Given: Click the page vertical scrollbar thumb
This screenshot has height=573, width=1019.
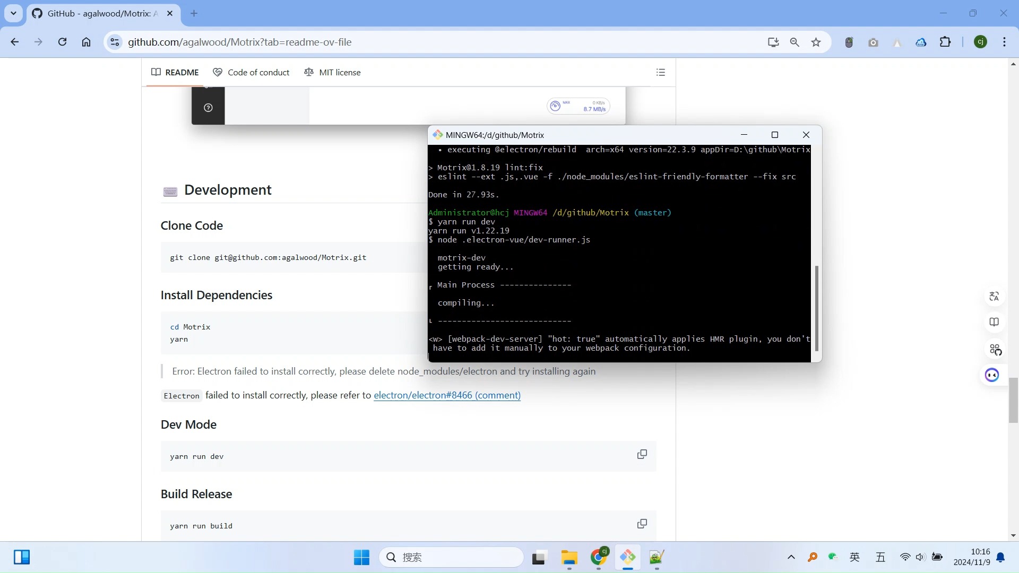Looking at the screenshot, I should point(1013,400).
